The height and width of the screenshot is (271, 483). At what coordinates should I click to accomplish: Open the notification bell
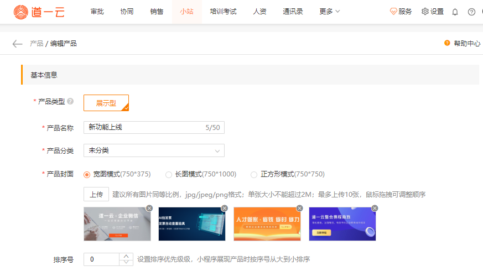(455, 12)
